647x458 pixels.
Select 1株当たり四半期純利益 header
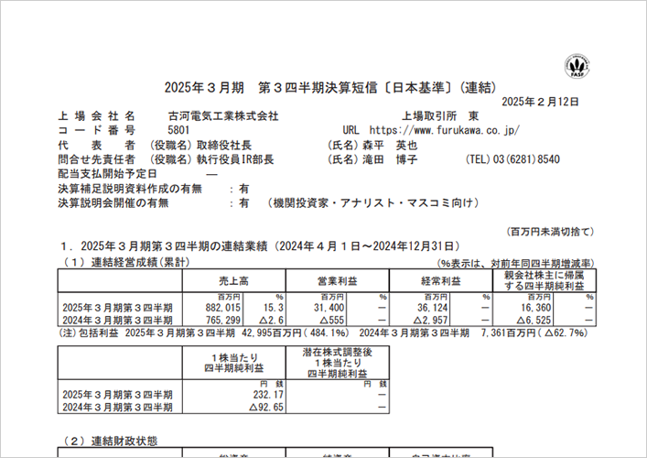click(x=234, y=363)
